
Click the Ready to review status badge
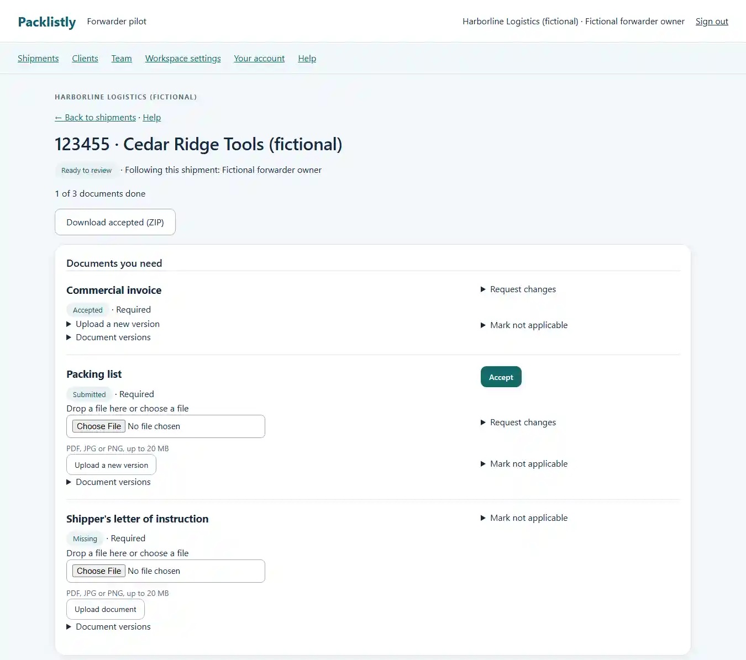pos(86,170)
